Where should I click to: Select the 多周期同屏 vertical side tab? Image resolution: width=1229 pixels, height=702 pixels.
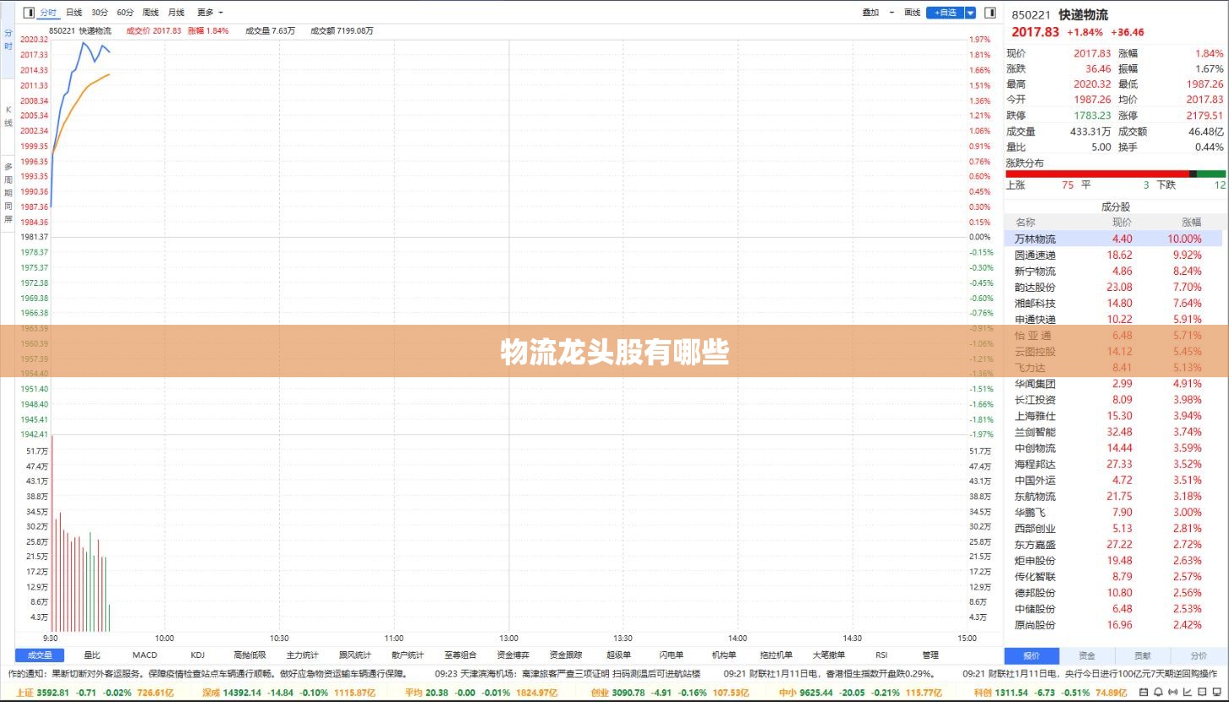click(x=8, y=195)
